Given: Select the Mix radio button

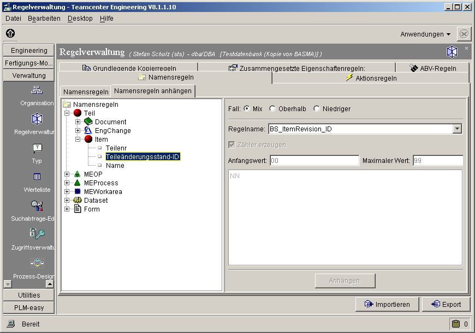Looking at the screenshot, I should pyautogui.click(x=247, y=108).
